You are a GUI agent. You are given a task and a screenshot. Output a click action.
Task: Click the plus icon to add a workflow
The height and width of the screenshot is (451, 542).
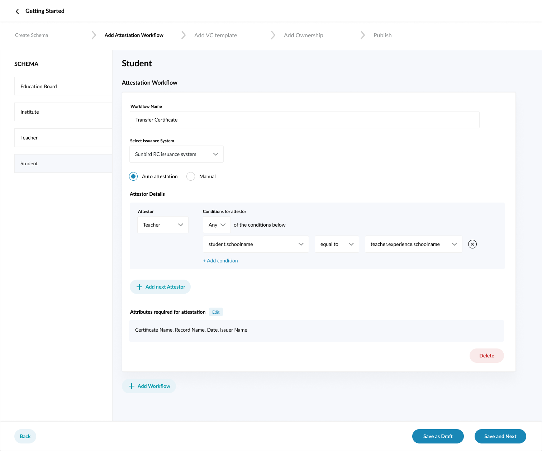click(132, 386)
